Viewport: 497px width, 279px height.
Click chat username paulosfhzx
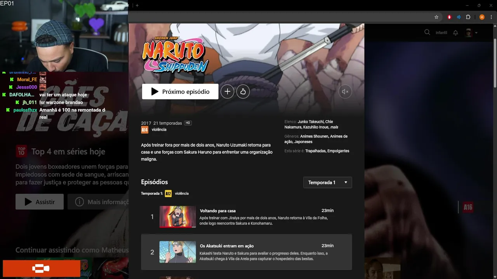pyautogui.click(x=25, y=110)
